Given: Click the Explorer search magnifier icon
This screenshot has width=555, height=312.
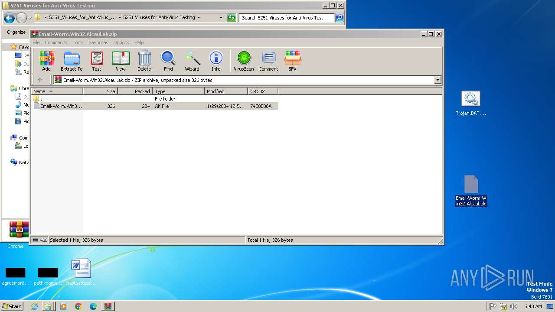Looking at the screenshot, I should pyautogui.click(x=340, y=18).
